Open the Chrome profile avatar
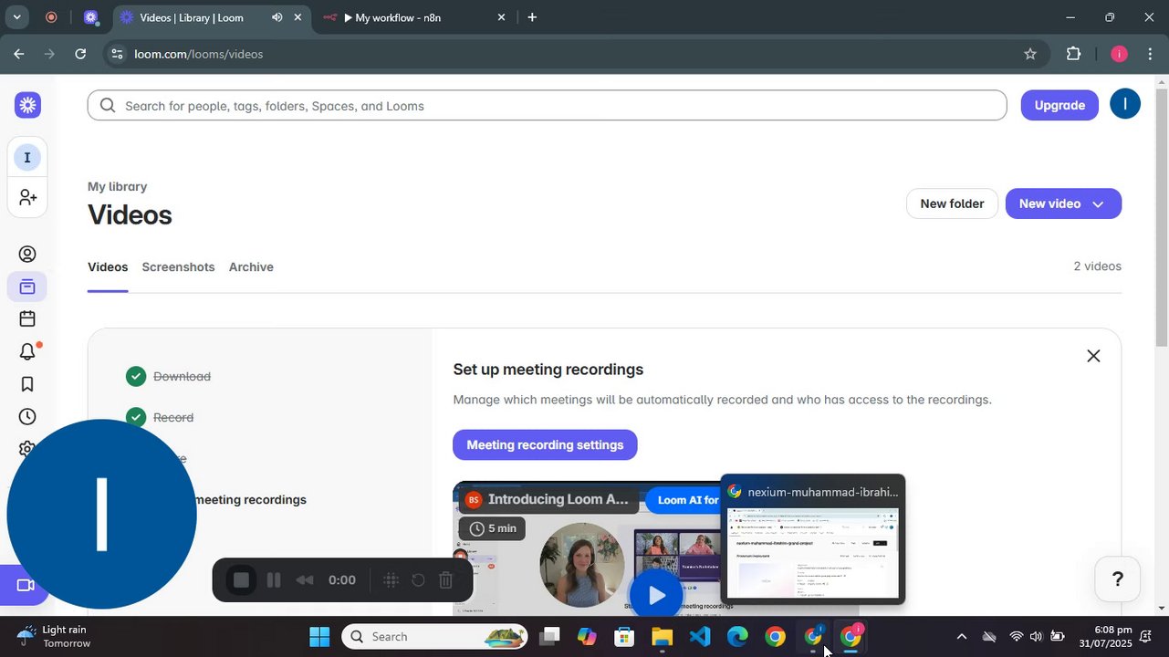The image size is (1169, 657). pyautogui.click(x=1119, y=54)
